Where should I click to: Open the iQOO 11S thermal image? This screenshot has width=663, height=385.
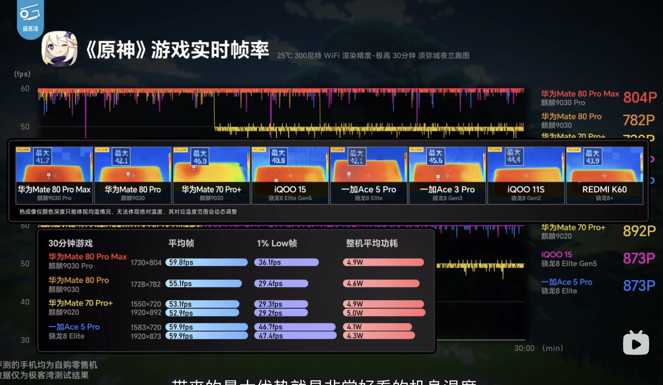[x=526, y=176]
